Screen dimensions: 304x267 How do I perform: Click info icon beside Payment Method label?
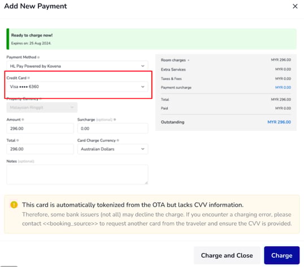click(x=38, y=58)
